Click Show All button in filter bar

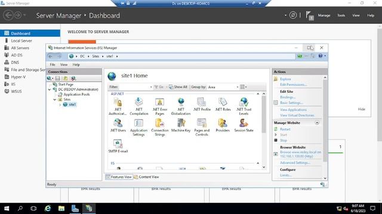pyautogui.click(x=178, y=87)
